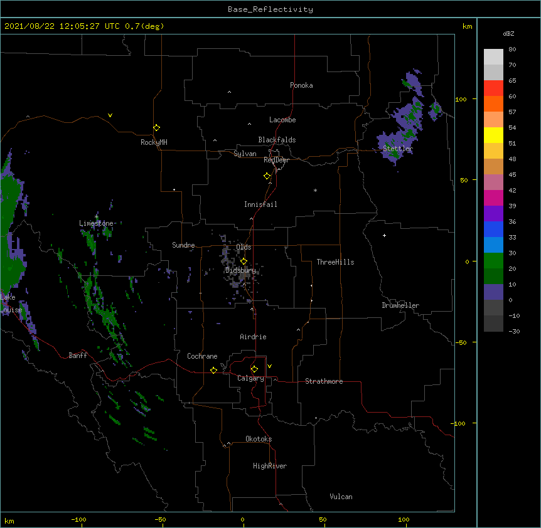Click the asterisk marker east of Innisfail

pyautogui.click(x=315, y=190)
